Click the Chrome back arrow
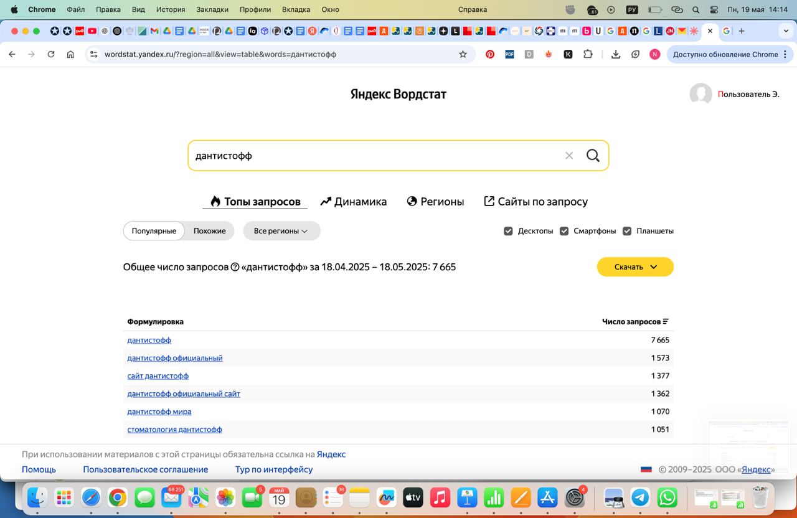 (12, 54)
